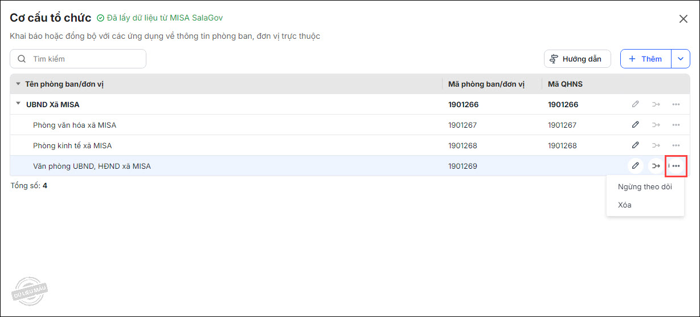The height and width of the screenshot is (317, 700).
Task: Click three-dot menu for Phòng kinh tế row
Action: pyautogui.click(x=676, y=145)
